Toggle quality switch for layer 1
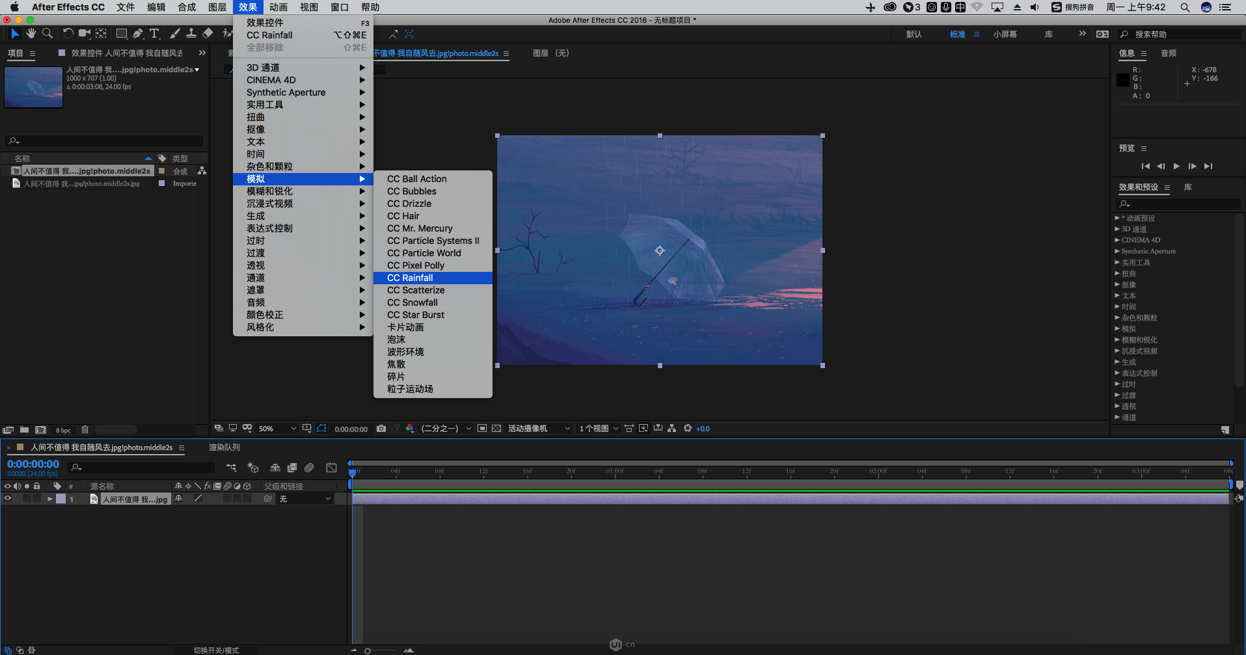The image size is (1246, 655). coord(198,499)
